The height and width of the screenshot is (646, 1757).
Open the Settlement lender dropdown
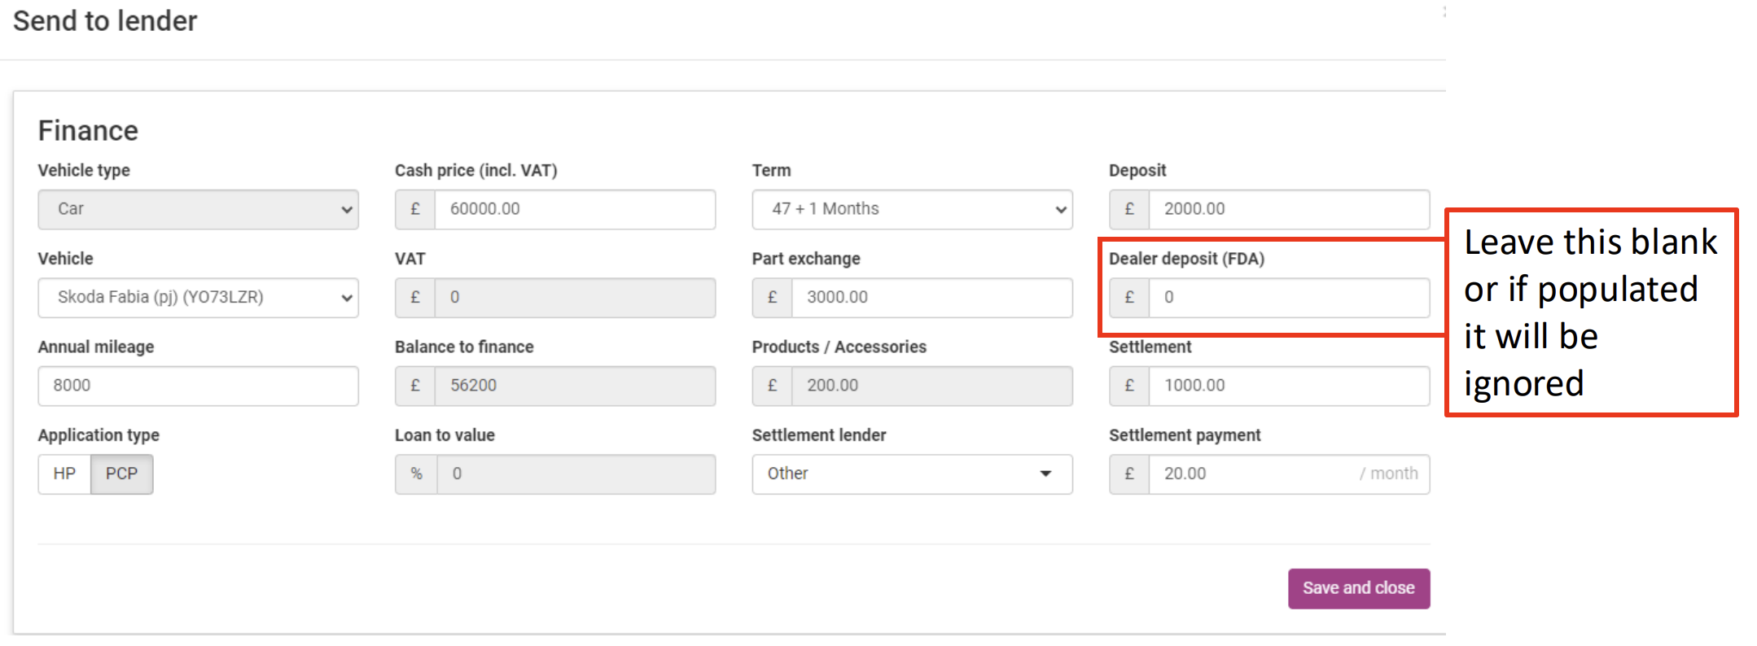(x=912, y=474)
